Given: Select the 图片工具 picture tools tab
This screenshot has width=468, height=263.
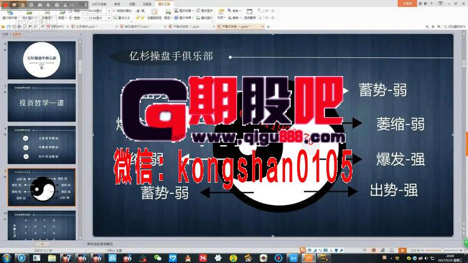Looking at the screenshot, I should tap(164, 4).
